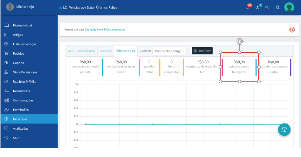
Task: Click the floating cube button
Action: click(284, 130)
